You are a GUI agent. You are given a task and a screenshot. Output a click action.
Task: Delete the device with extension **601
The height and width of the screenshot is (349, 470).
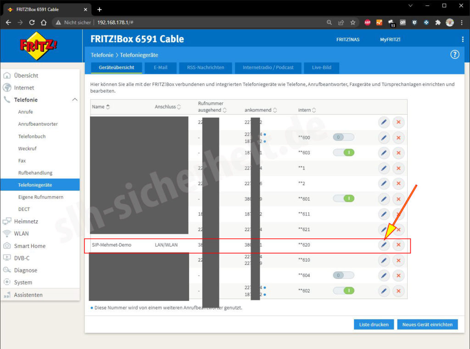point(398,199)
